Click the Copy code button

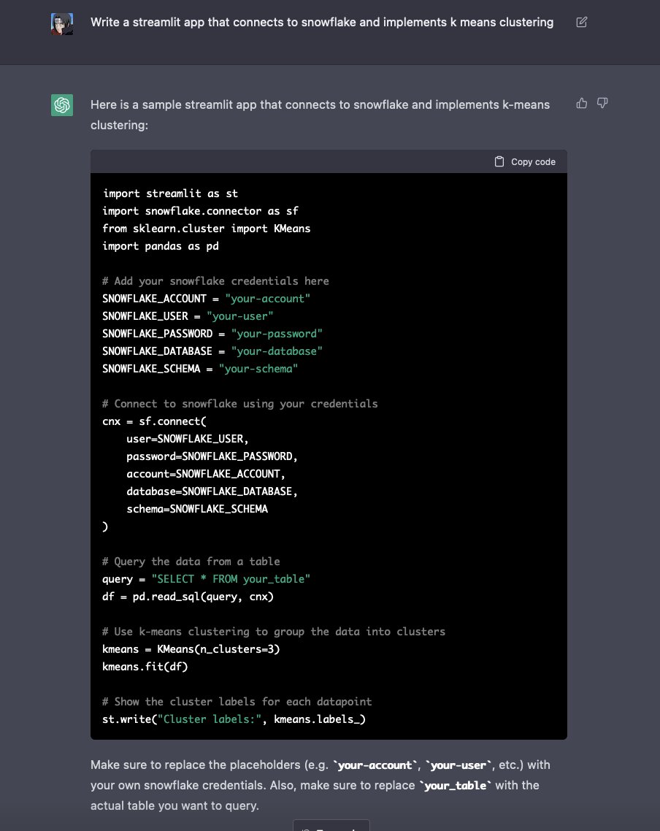tap(525, 161)
